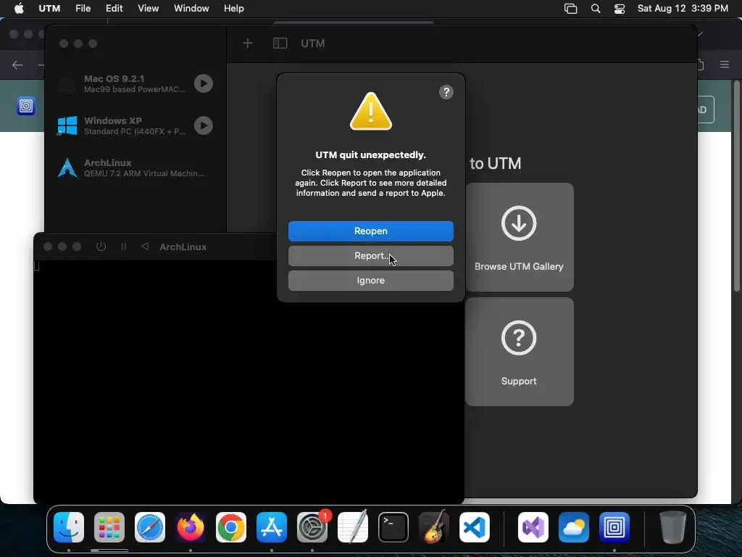Viewport: 742px width, 557px height.
Task: Open Firefox from the Dock
Action: coord(191,527)
